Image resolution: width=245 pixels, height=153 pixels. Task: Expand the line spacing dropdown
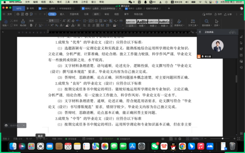(x=110, y=25)
